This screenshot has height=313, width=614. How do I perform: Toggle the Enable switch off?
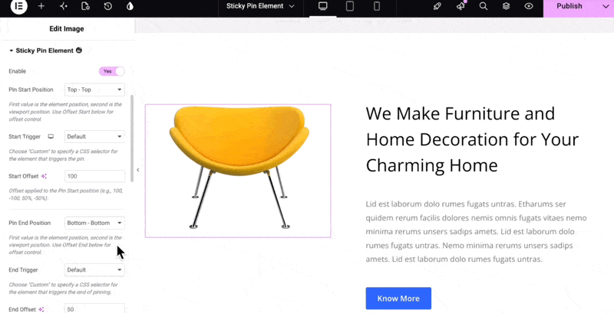pos(111,71)
